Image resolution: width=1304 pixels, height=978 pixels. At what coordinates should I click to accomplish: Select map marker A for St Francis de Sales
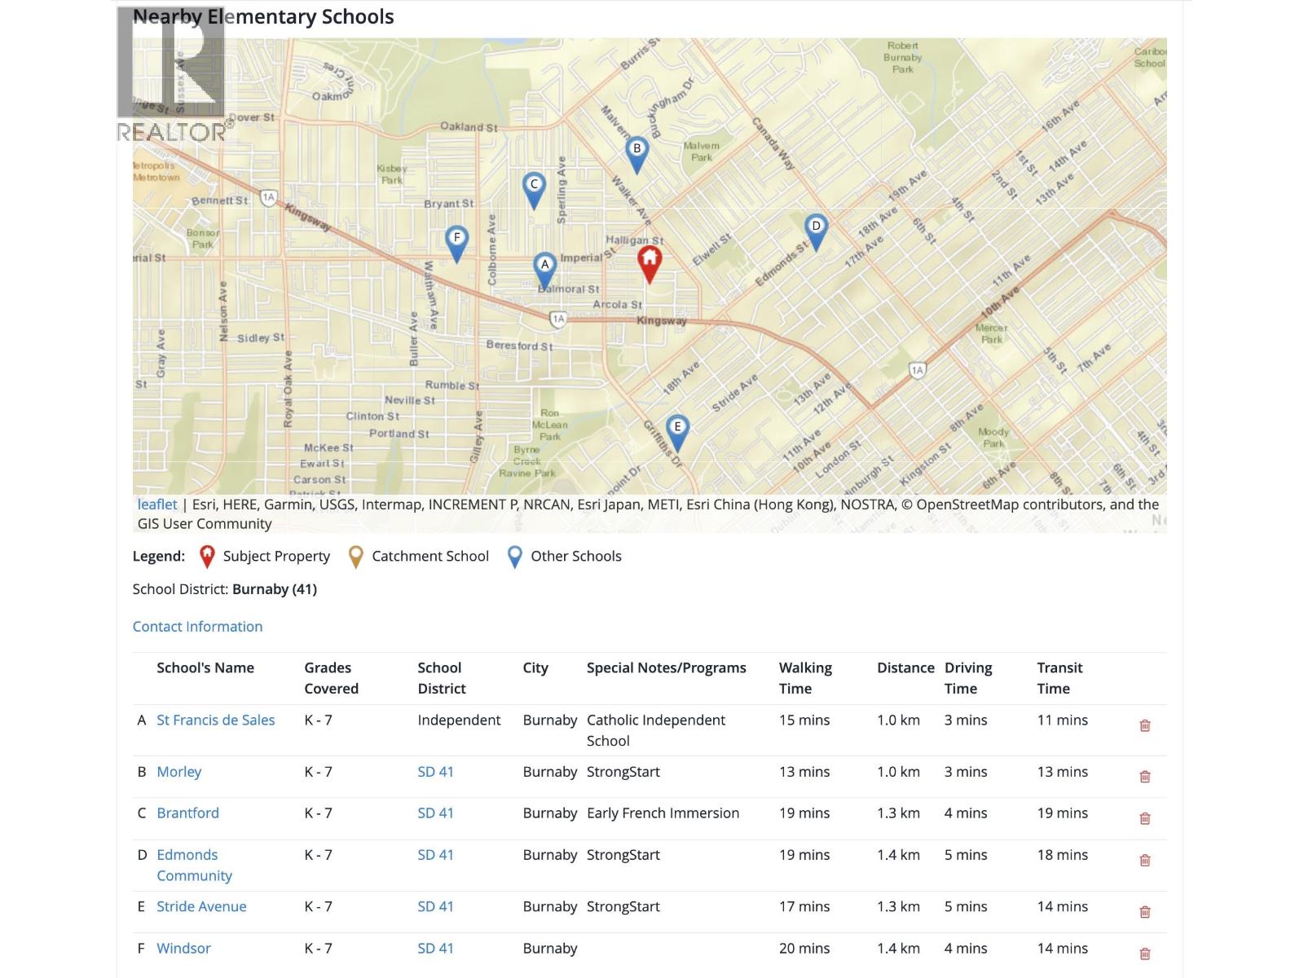pyautogui.click(x=544, y=267)
